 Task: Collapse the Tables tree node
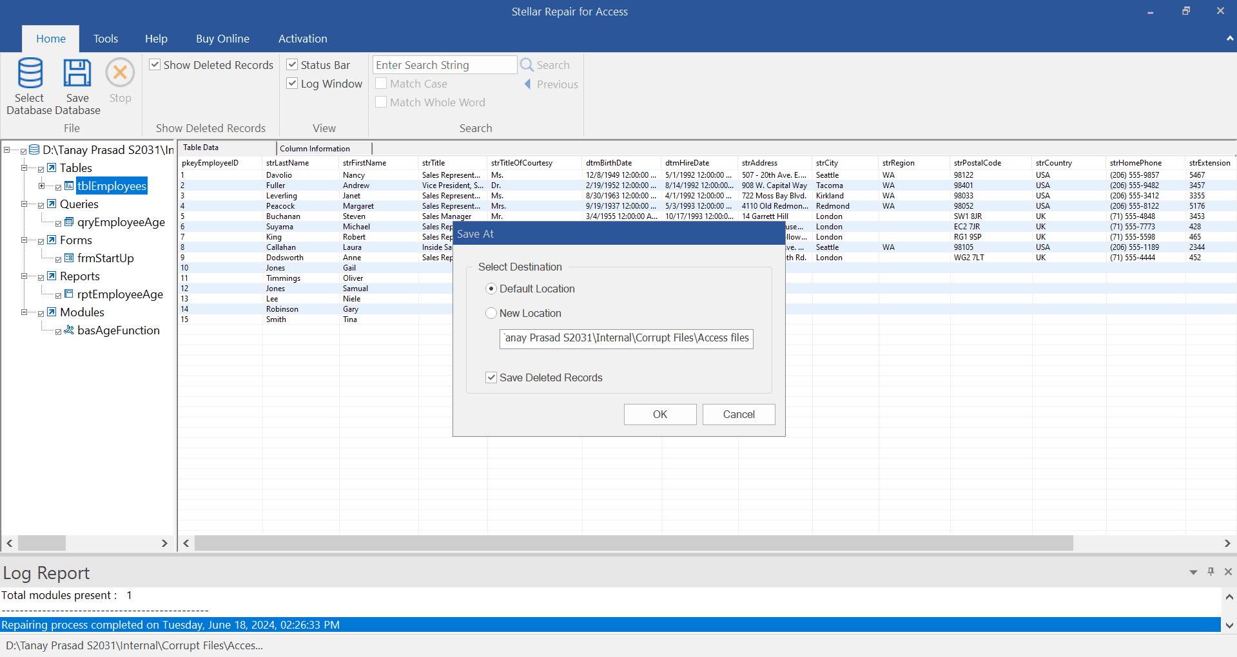click(24, 168)
